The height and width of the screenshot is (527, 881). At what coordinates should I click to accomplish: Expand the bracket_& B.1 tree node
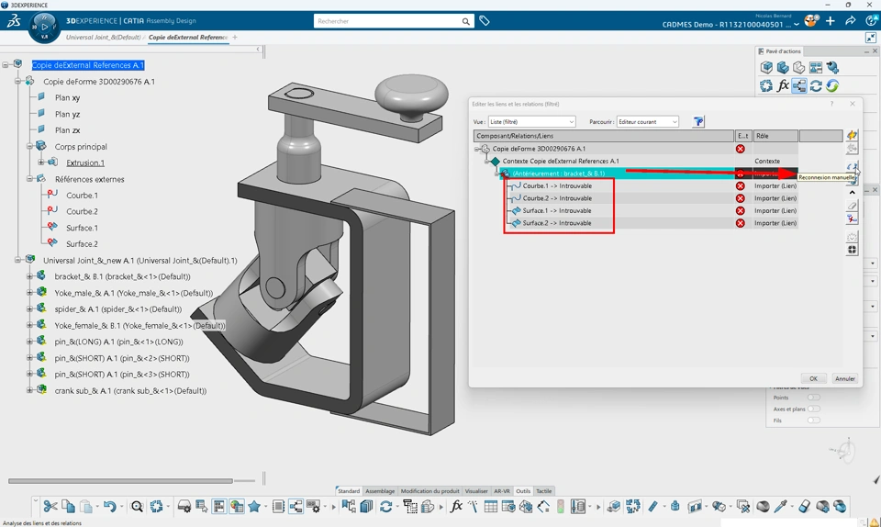point(29,276)
